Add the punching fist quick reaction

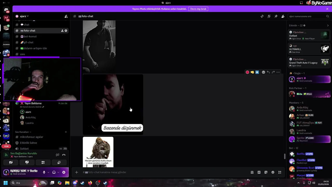252,72
